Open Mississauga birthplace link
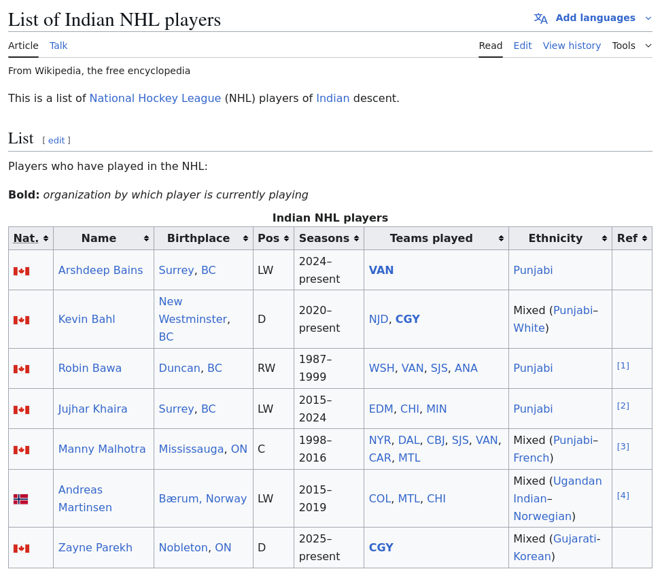 [191, 449]
